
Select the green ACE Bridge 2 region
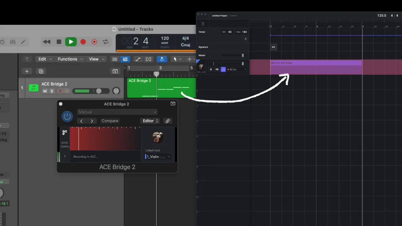[161, 88]
